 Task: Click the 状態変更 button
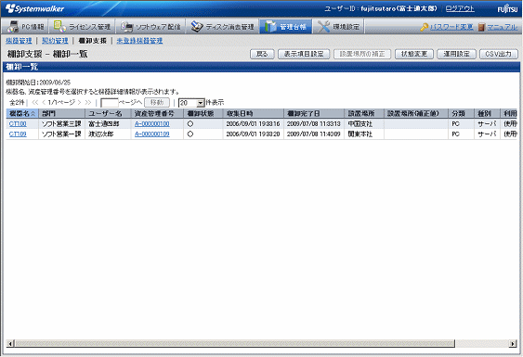[414, 54]
